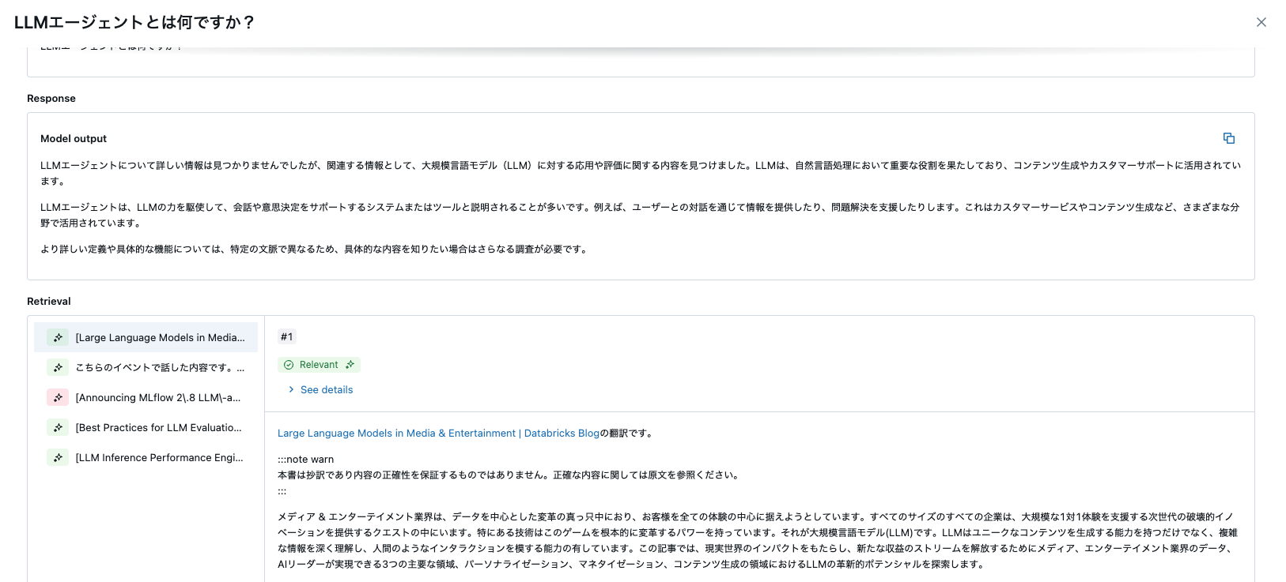Viewport: 1286px width, 582px height.
Task: Copy the Model output text
Action: click(1229, 138)
